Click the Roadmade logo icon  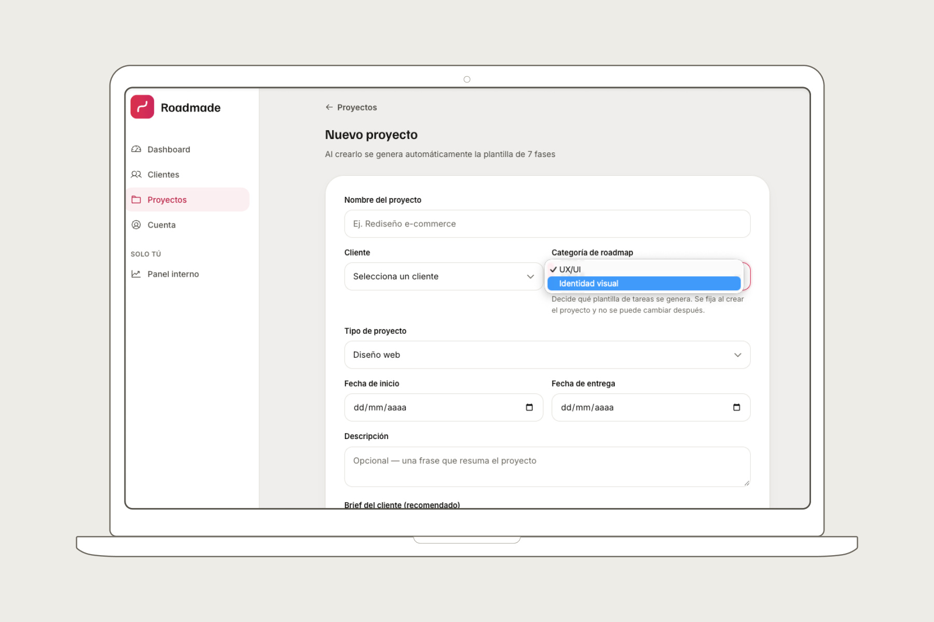(x=142, y=107)
